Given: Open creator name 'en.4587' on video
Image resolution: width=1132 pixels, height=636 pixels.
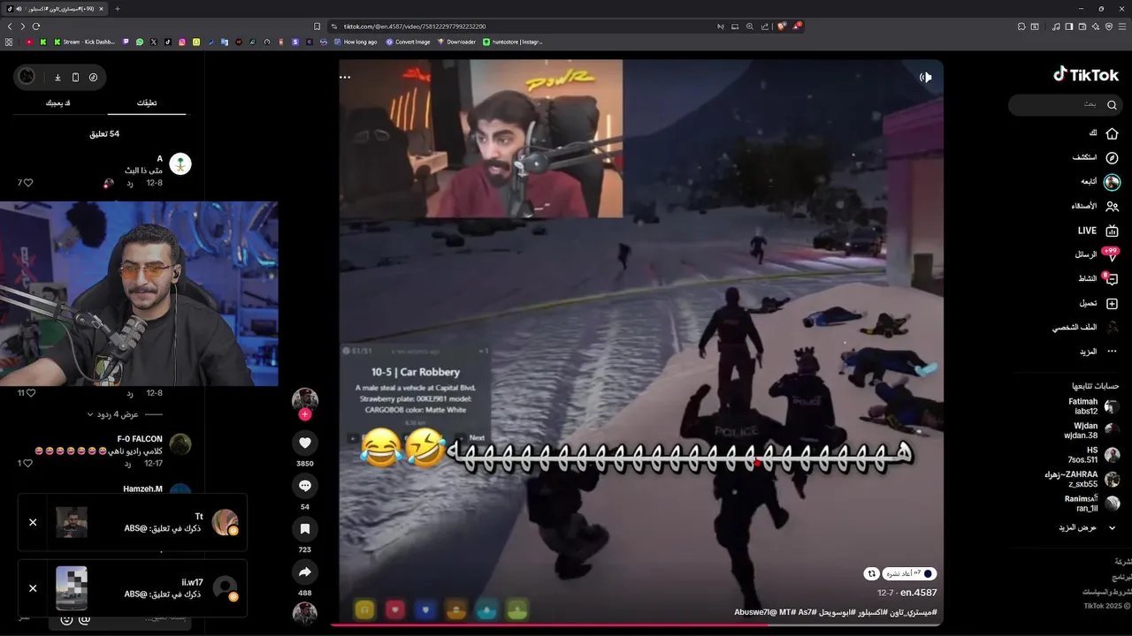Looking at the screenshot, I should pyautogui.click(x=919, y=593).
